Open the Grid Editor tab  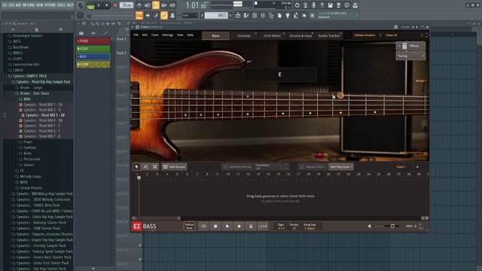click(272, 35)
